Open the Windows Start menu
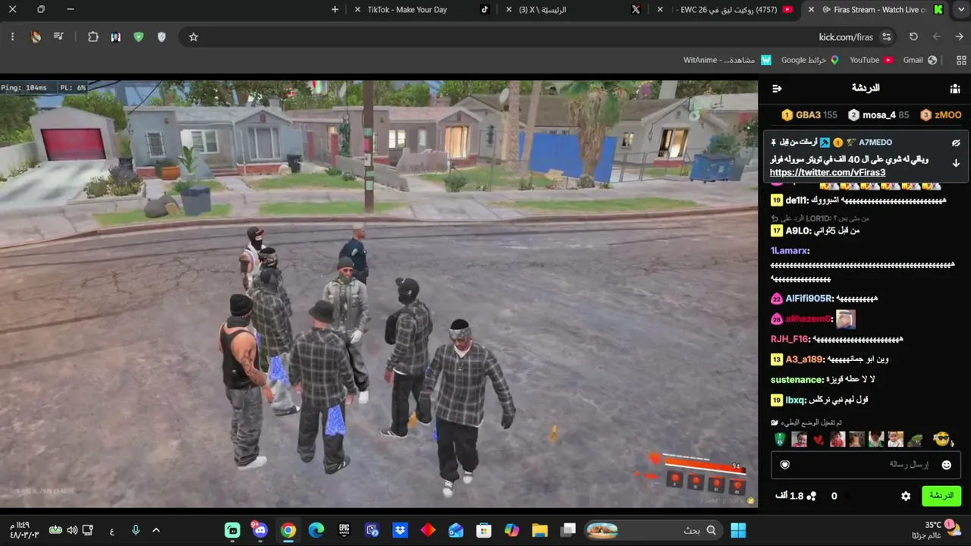 737,530
